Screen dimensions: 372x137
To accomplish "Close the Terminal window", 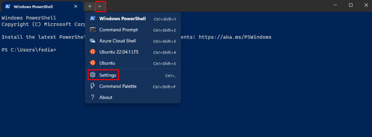I will [366, 5].
